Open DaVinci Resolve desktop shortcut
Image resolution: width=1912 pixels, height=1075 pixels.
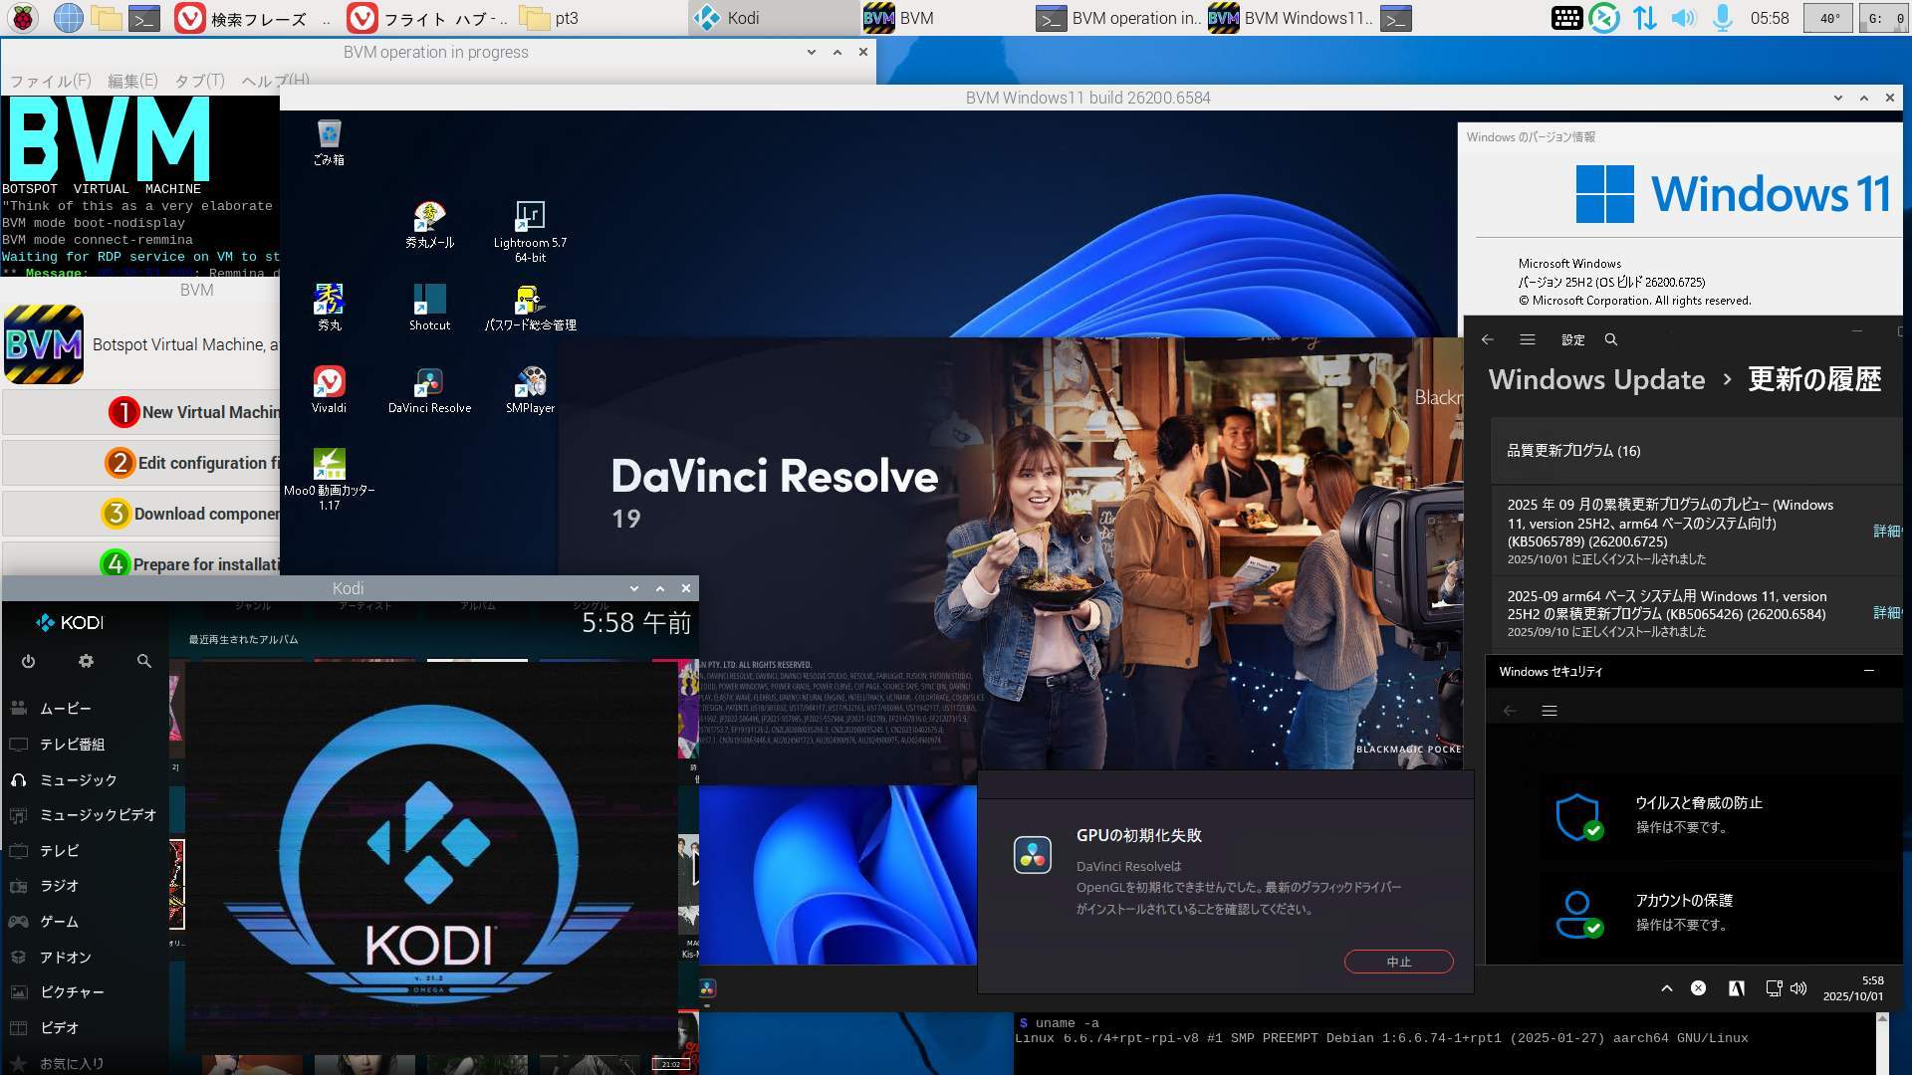click(x=429, y=390)
